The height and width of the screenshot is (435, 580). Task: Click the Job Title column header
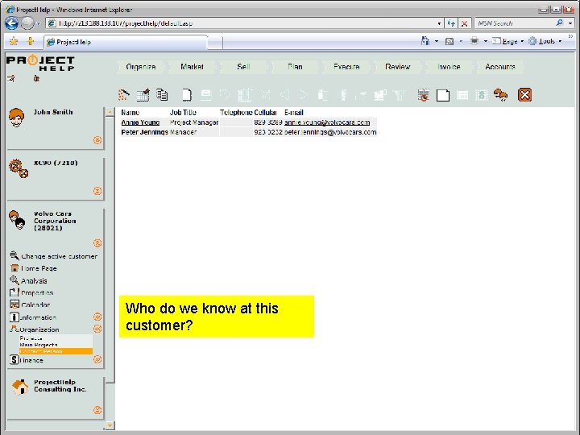(183, 113)
